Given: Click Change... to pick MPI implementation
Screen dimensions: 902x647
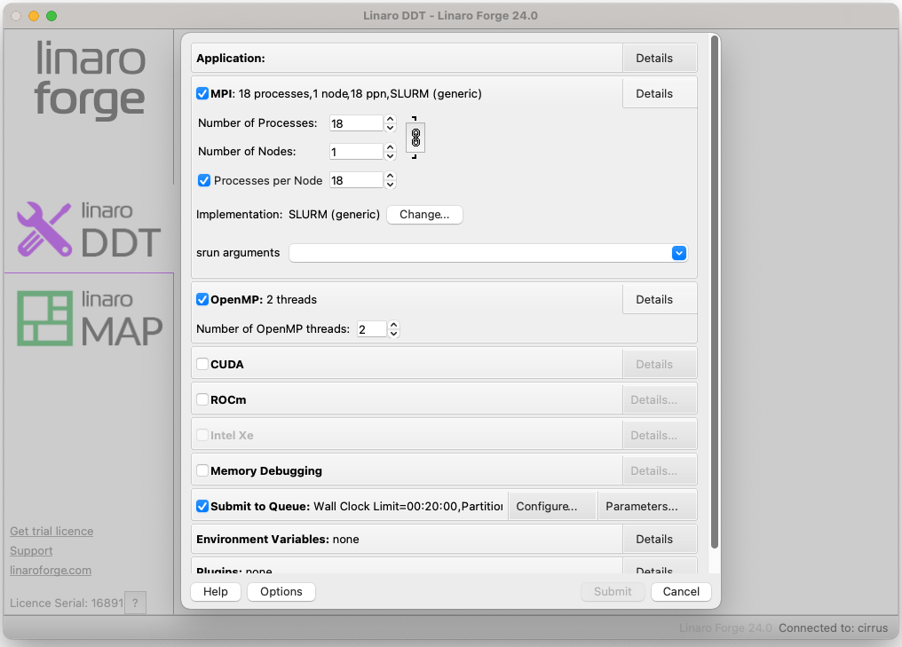Looking at the screenshot, I should [x=424, y=214].
